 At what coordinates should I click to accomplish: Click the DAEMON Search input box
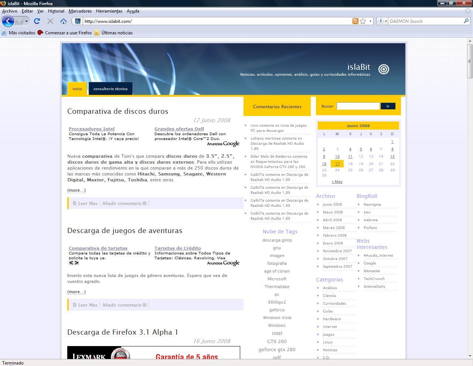425,21
